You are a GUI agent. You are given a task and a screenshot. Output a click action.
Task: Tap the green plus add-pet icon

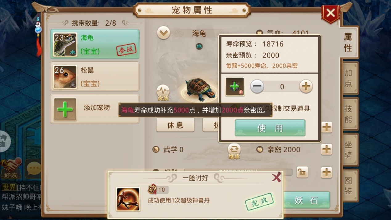(x=65, y=109)
